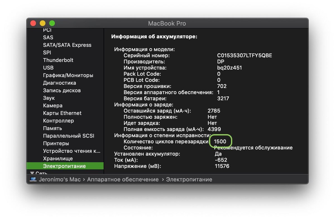This screenshot has height=219, width=335.
Task: Select highlighted Электропитание sidebar item
Action: tap(65, 166)
